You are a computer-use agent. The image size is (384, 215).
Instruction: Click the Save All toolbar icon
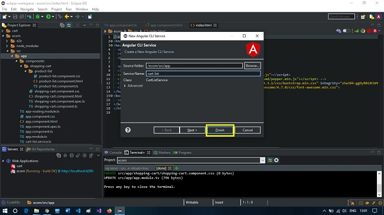(x=21, y=16)
